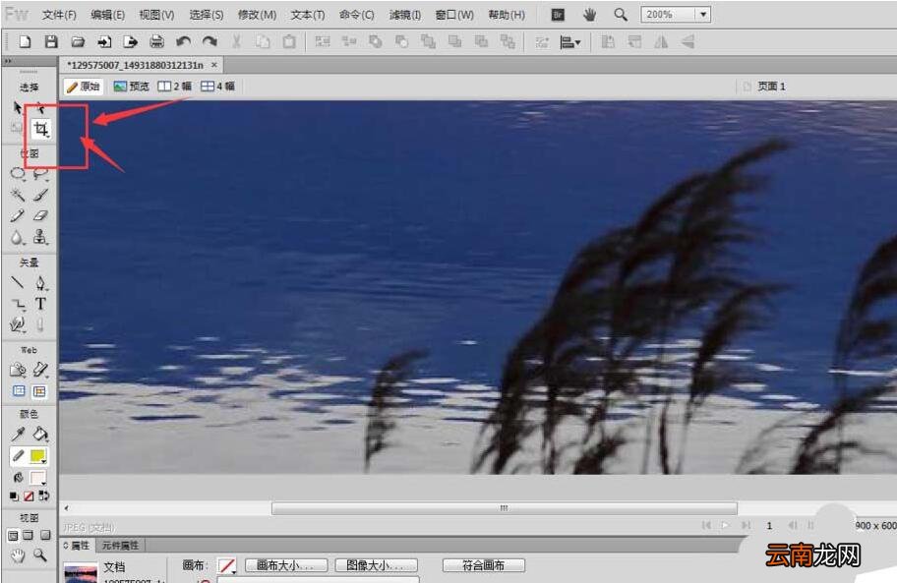Image resolution: width=897 pixels, height=583 pixels.
Task: Select the Lasso tool
Action: (40, 173)
